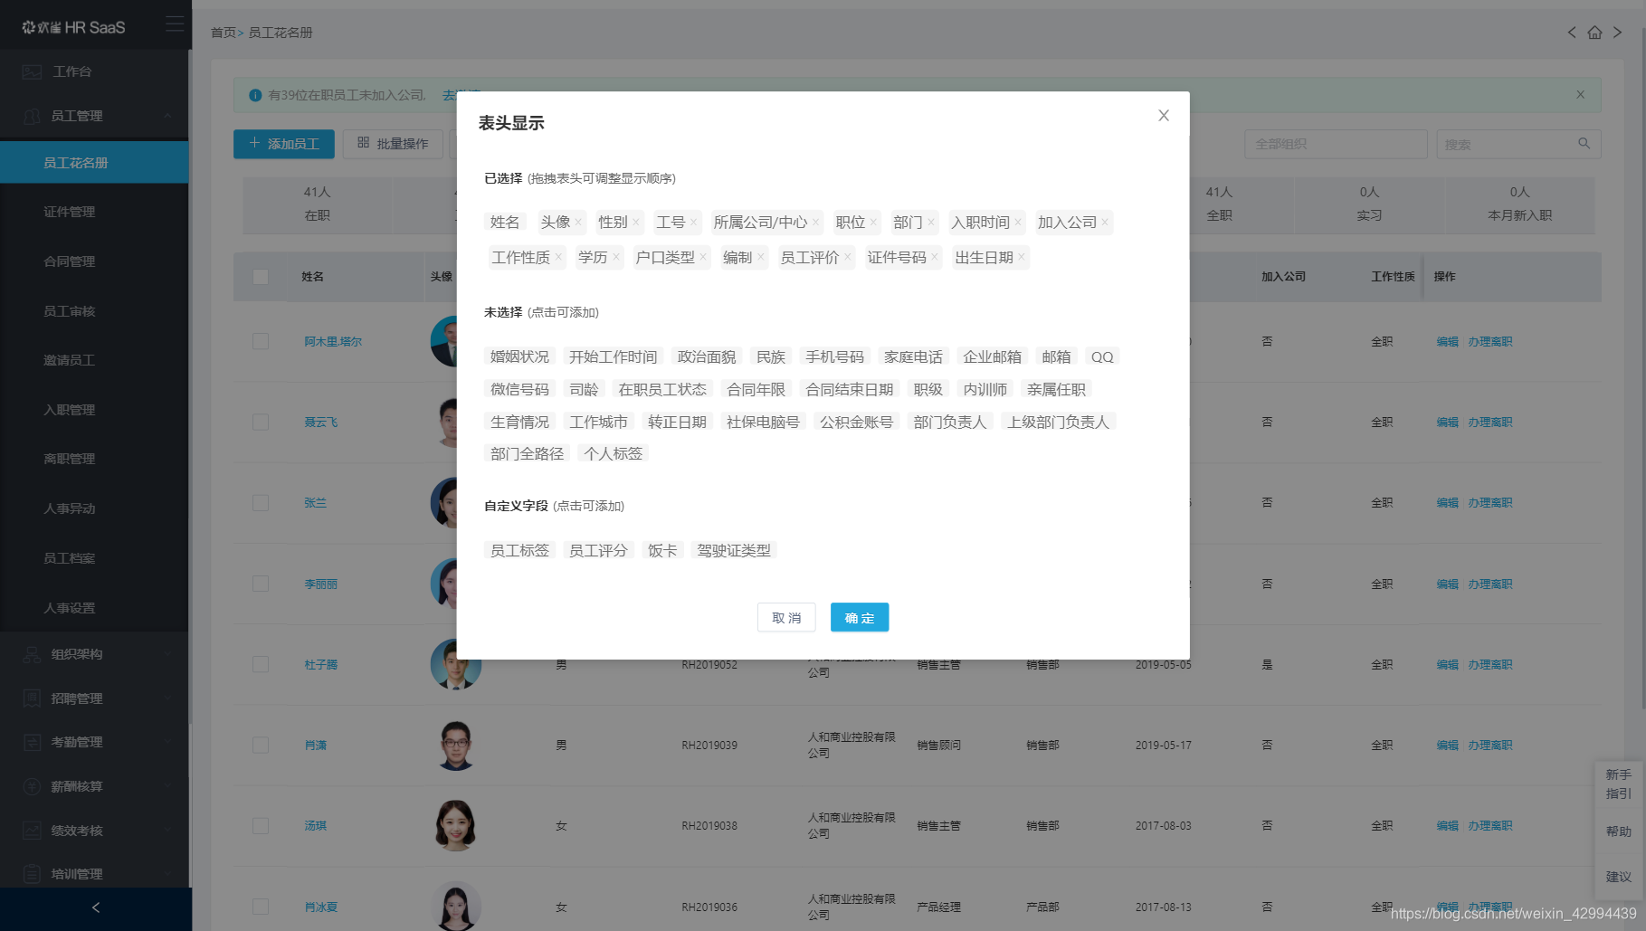This screenshot has width=1646, height=931.
Task: Open 员工花名册 in sidebar
Action: (x=94, y=163)
